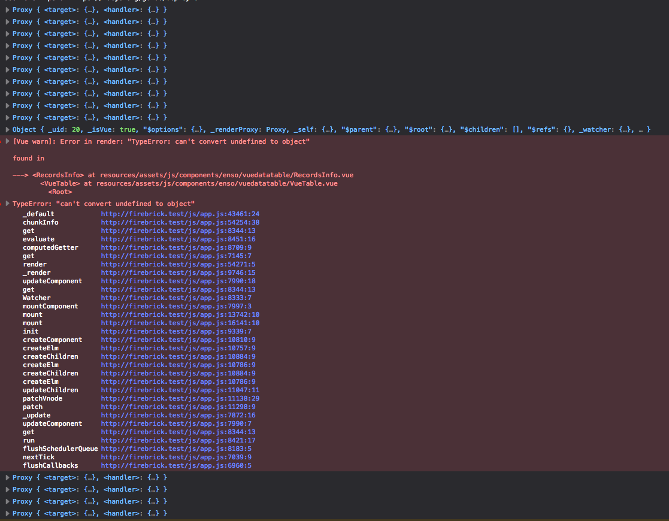
Task: Open the nextTick source link app.js:7039:9
Action: (172, 457)
